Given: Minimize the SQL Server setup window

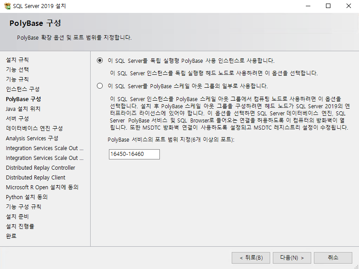Looking at the screenshot, I should 308,6.
